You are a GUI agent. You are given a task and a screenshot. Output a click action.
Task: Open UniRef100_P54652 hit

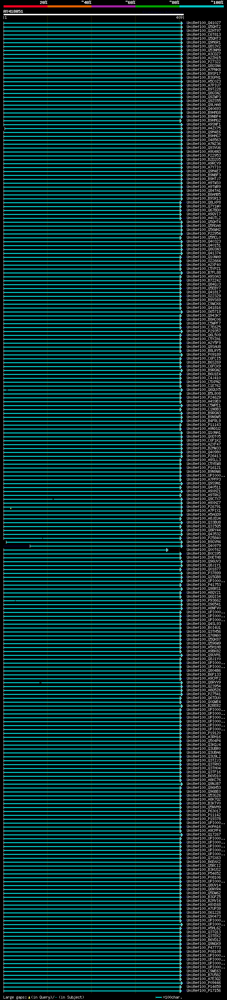coord(203,873)
